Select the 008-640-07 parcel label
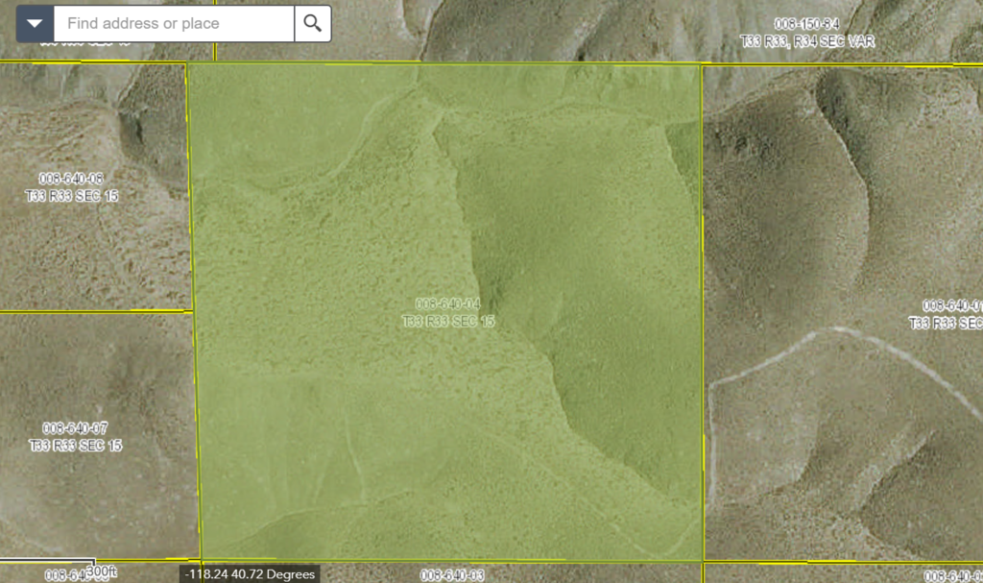Screen dimensions: 983x583 point(74,436)
